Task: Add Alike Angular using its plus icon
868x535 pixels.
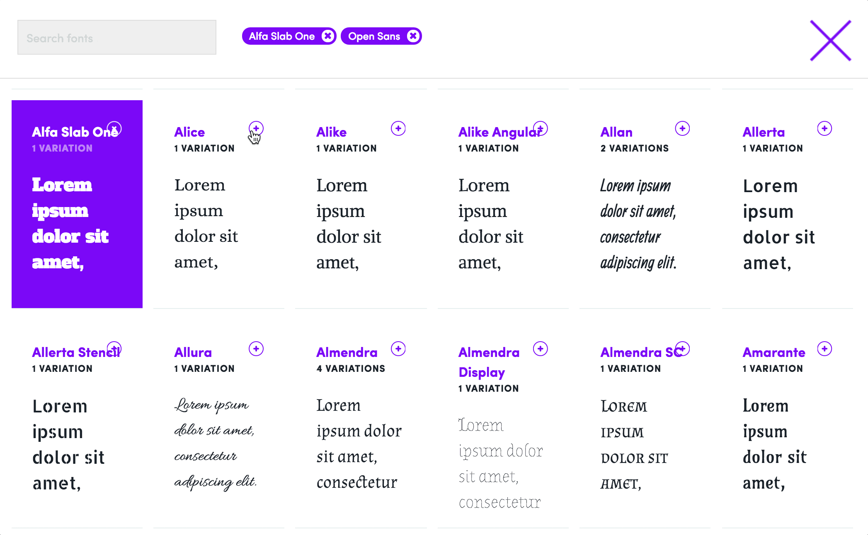Action: point(541,128)
